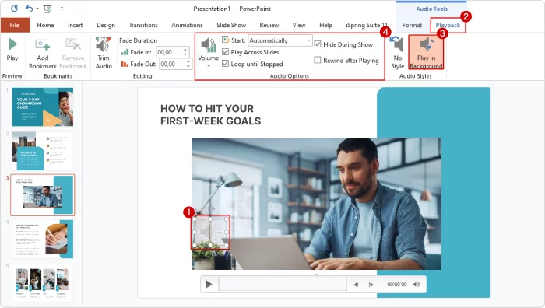Adjust Fade Out value with the spinner

[188, 65]
